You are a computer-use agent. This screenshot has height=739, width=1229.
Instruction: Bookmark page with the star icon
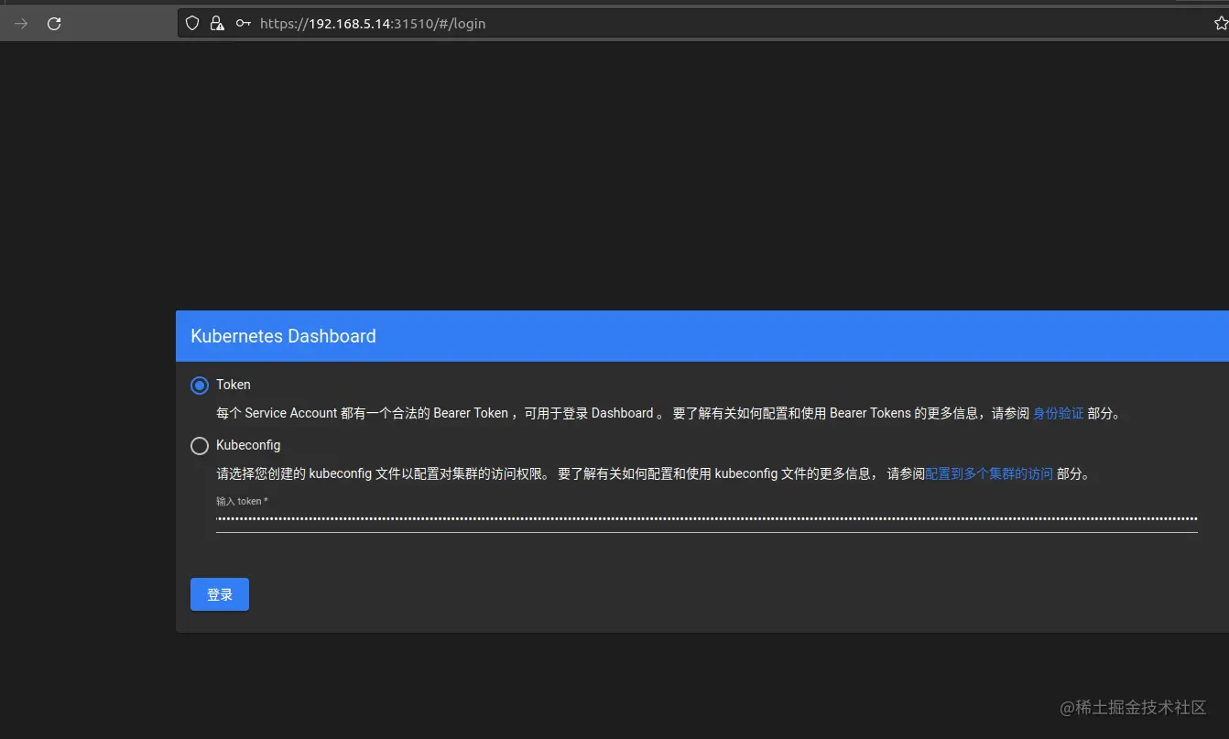pos(1221,24)
